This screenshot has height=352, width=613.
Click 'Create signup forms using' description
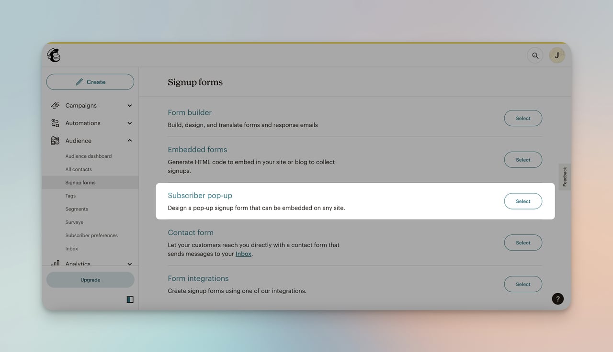(237, 291)
